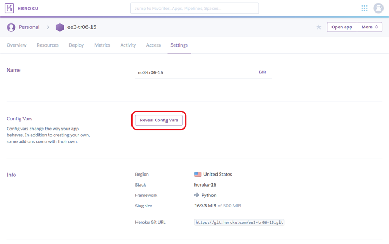The height and width of the screenshot is (244, 389).
Task: Switch to the Activity tab
Action: coord(128,45)
